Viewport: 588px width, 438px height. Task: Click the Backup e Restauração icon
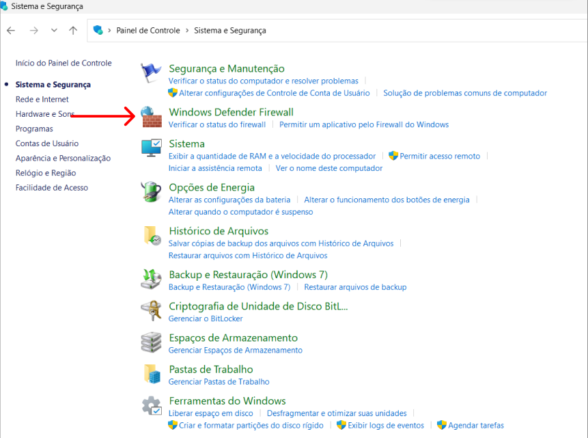(152, 279)
